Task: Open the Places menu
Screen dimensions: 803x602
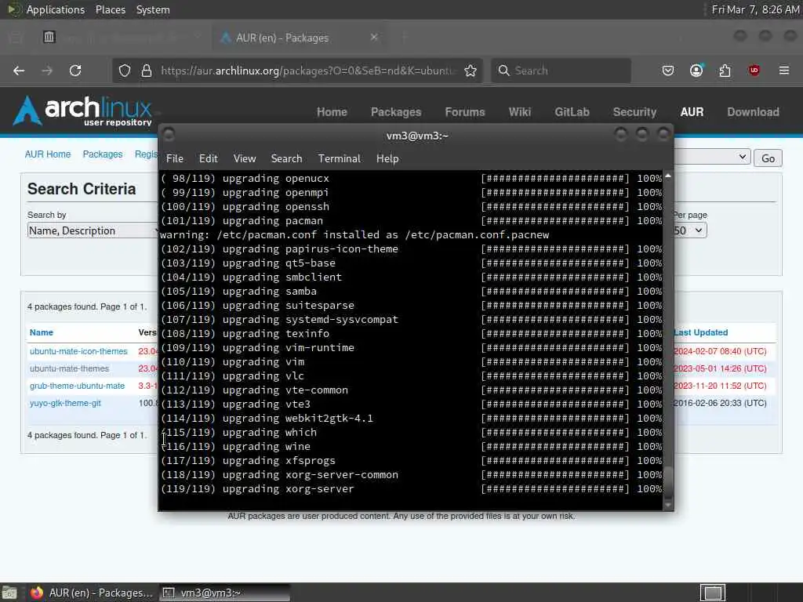Action: [111, 9]
